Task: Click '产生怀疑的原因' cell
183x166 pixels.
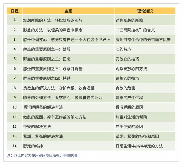Action: coord(145,126)
